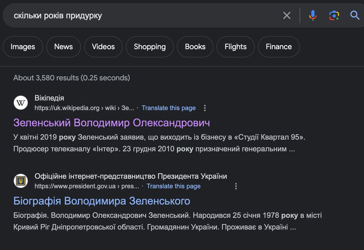Switch to the Books filter

(x=195, y=47)
